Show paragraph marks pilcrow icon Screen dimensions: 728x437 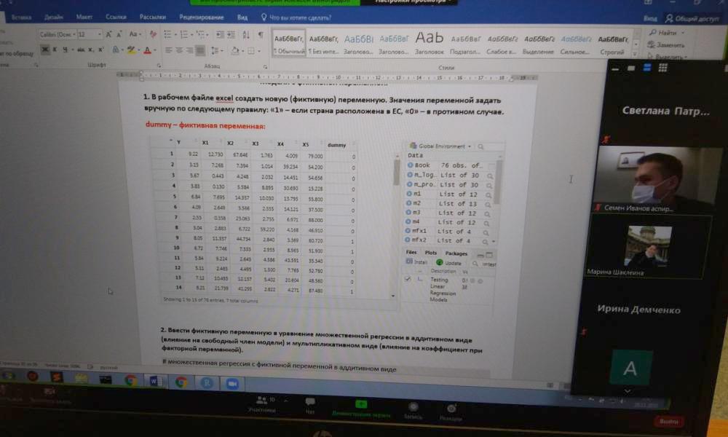pyautogui.click(x=261, y=35)
